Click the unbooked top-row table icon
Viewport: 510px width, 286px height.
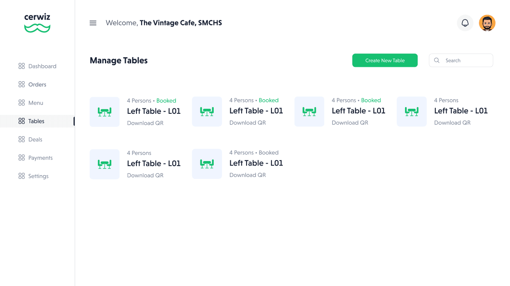click(412, 112)
